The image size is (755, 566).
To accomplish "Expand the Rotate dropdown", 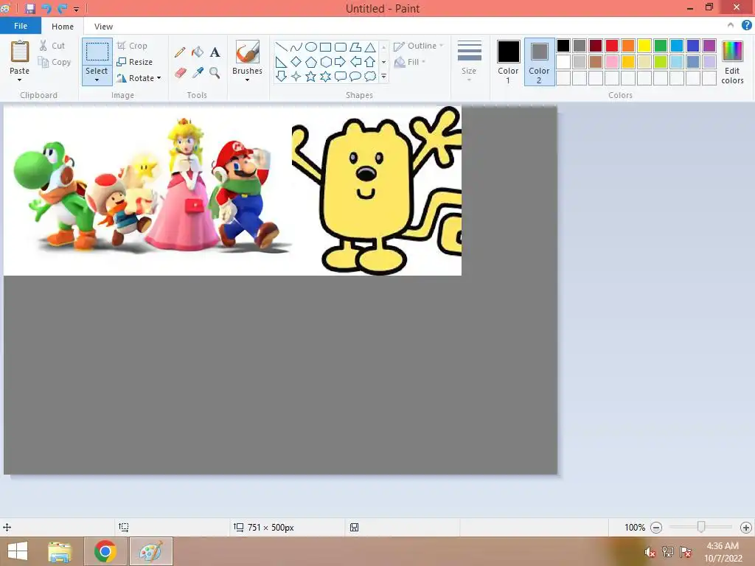I will (x=159, y=78).
